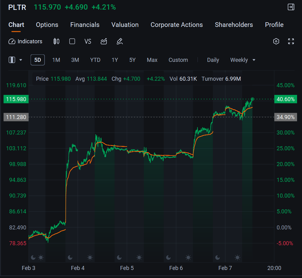Image resolution: width=302 pixels, height=278 pixels.
Task: Switch to Daily interval
Action: [x=213, y=60]
